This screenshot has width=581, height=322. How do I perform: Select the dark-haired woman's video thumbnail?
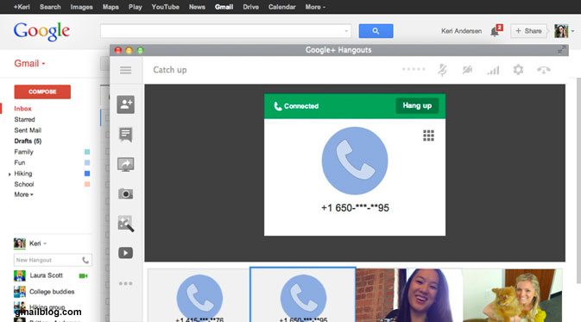point(409,295)
